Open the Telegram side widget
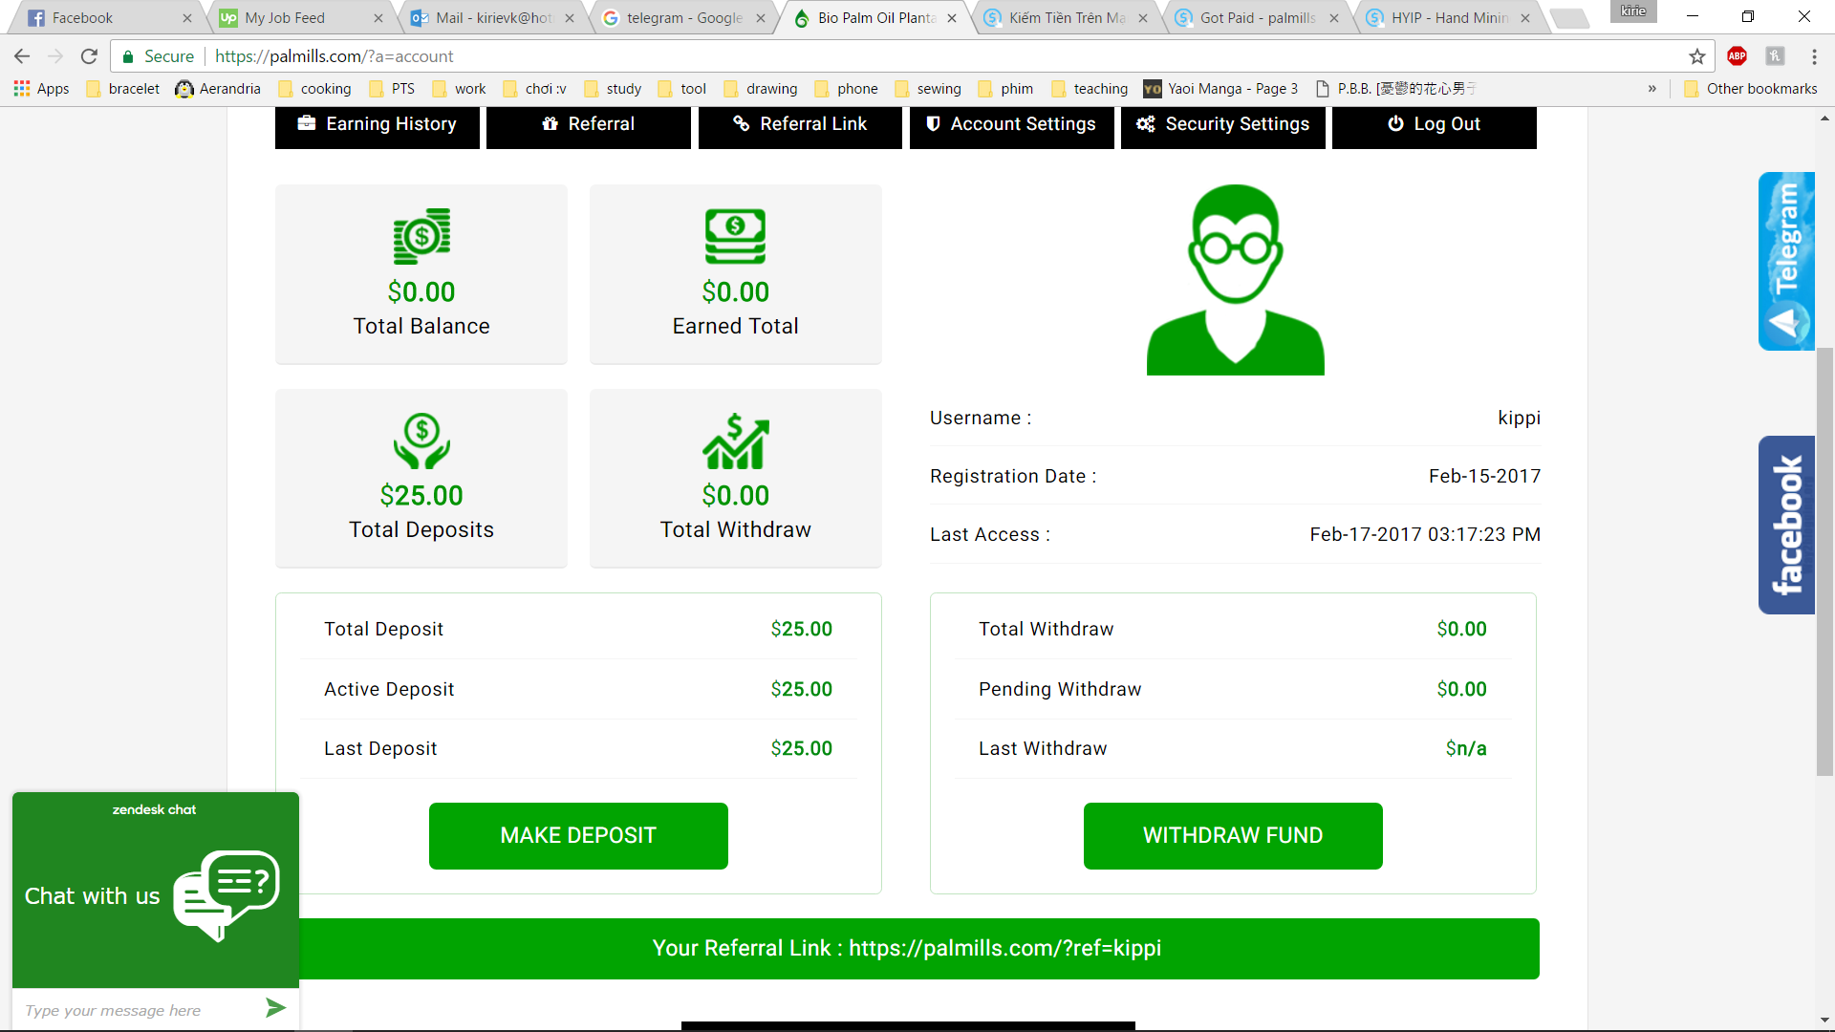Viewport: 1835px width, 1032px height. (1785, 261)
